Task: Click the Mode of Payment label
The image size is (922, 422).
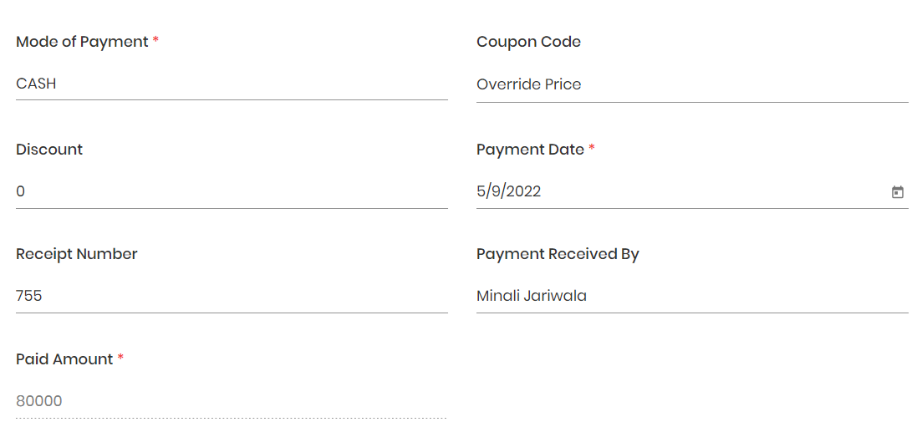Action: point(82,43)
